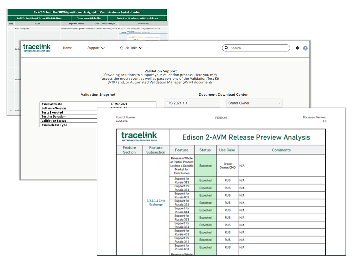Click the Build Version cell in the SNX-2.3 sheet
The width and height of the screenshot is (355, 261).
39,18
